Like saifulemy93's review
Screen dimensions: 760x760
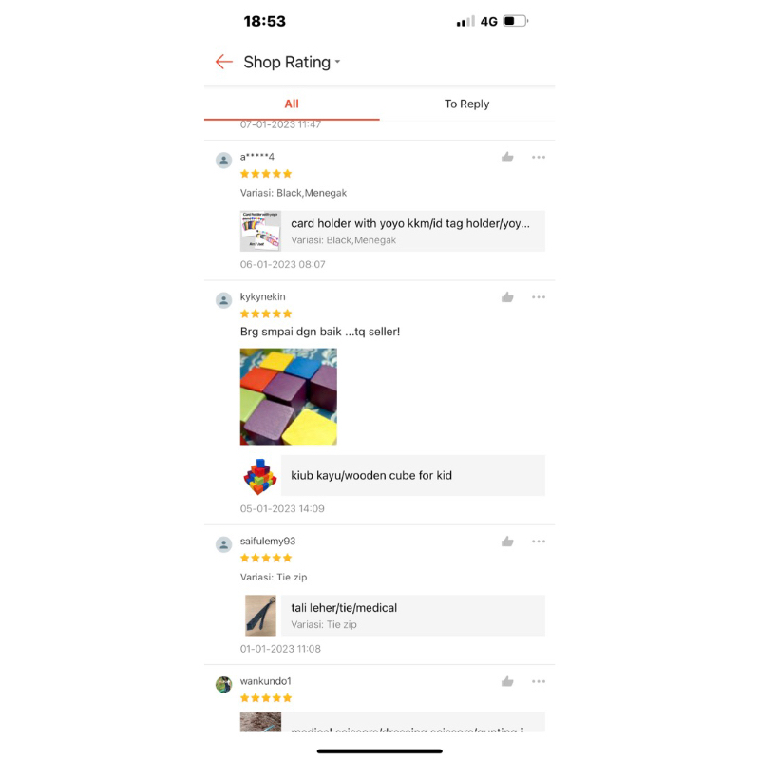point(507,541)
